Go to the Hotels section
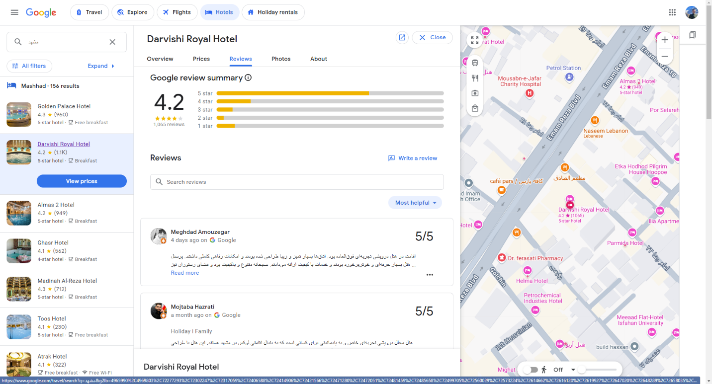The width and height of the screenshot is (712, 384). click(x=220, y=12)
